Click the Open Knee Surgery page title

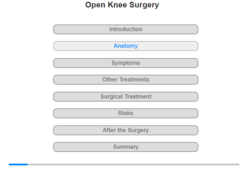[x=122, y=5]
